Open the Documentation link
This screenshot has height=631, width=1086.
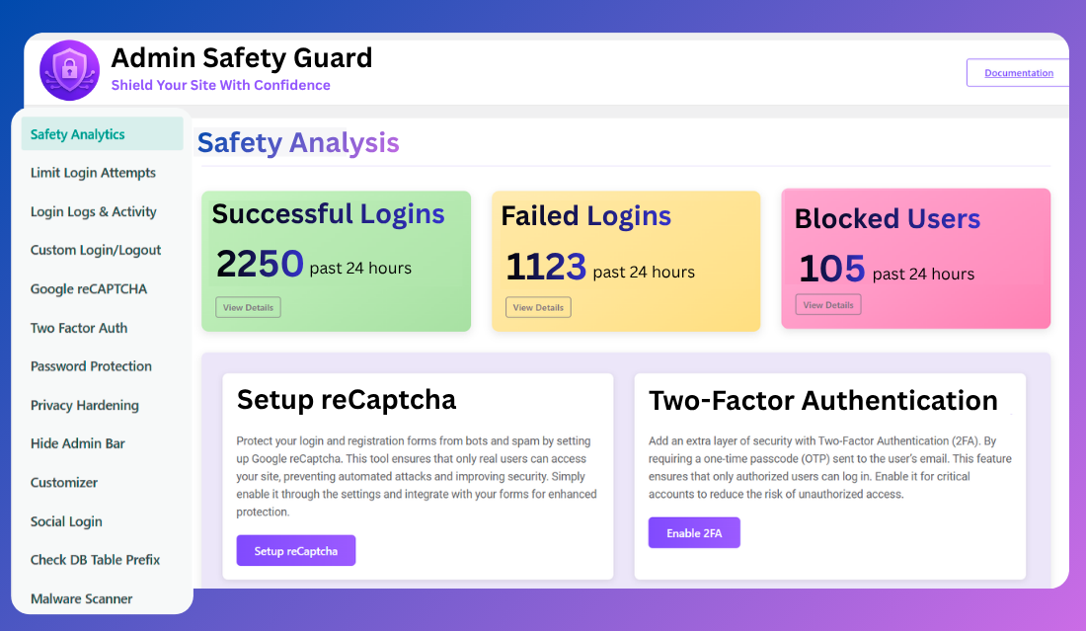1018,72
